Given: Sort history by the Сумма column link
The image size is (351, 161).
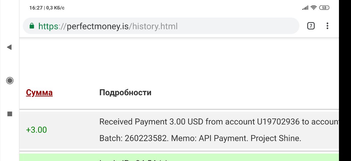Looking at the screenshot, I should pyautogui.click(x=39, y=93).
